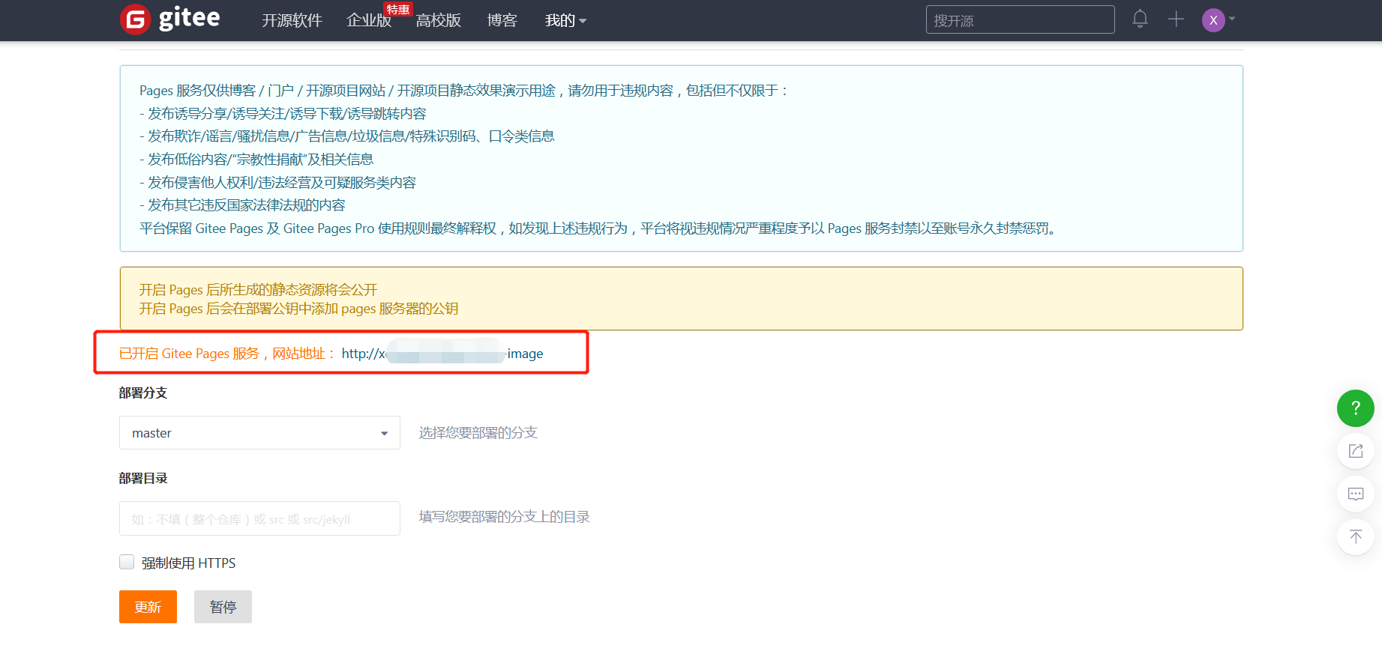
Task: Click the plus create-new icon
Action: click(1176, 19)
